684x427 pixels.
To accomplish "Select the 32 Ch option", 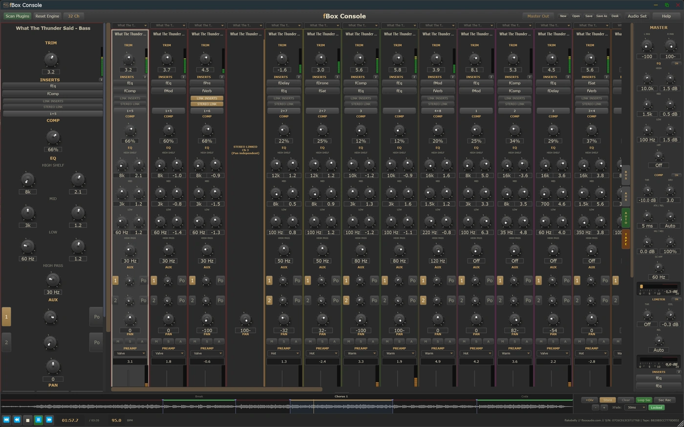I will pyautogui.click(x=74, y=16).
